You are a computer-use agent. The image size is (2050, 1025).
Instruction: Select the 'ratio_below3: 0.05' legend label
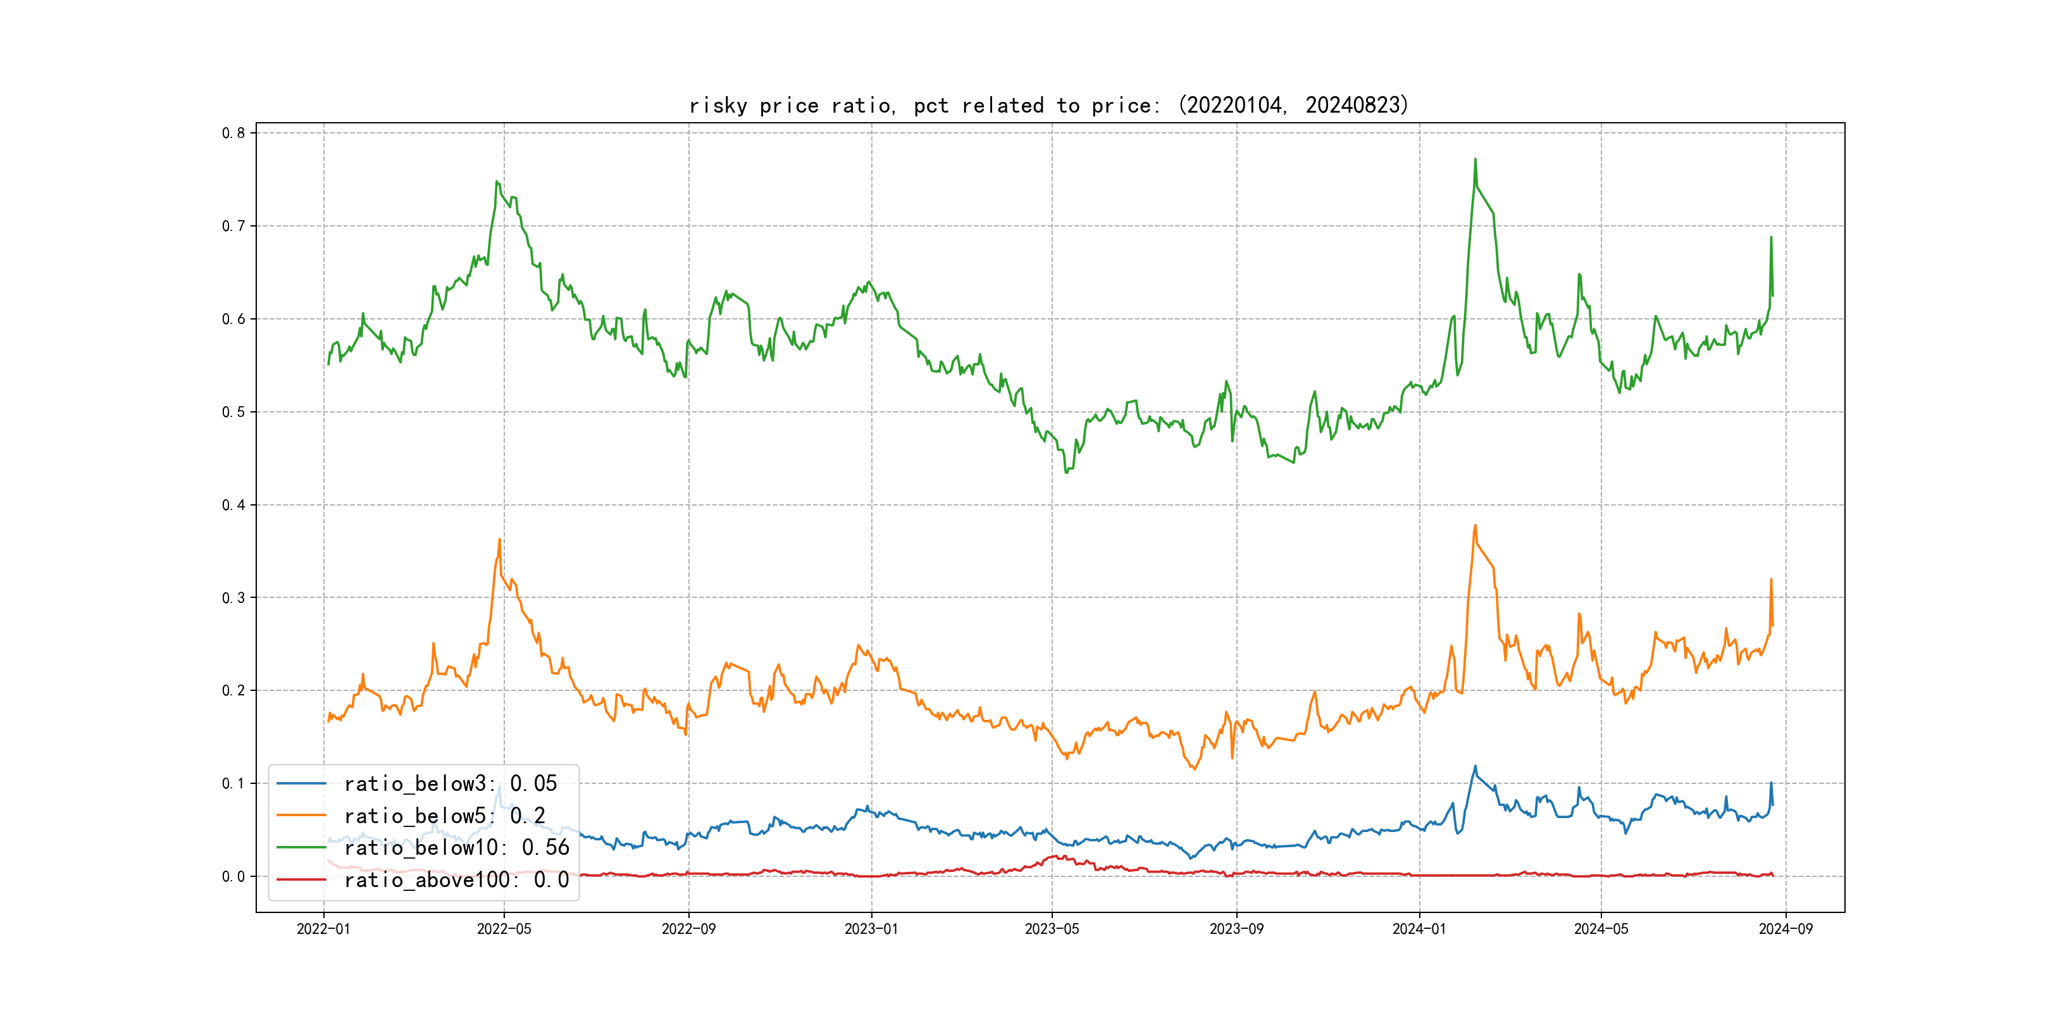coord(450,784)
